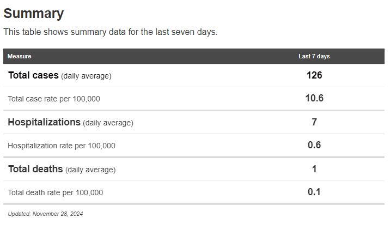Click the words "daily average" beside Total deaths
Image resolution: width=390 pixels, height=229 pixels.
point(90,170)
